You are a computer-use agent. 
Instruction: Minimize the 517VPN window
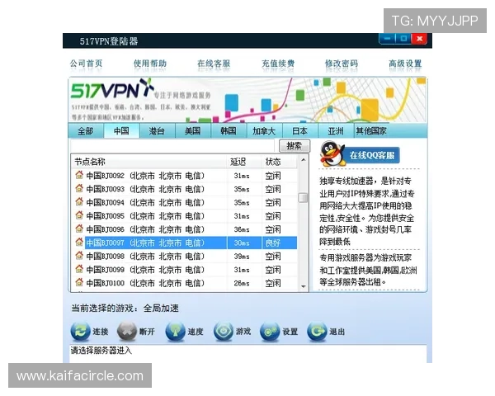(388, 39)
